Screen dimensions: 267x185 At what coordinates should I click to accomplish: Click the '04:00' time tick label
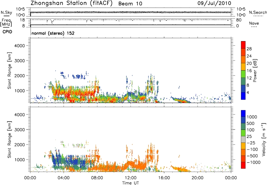tap(63, 178)
